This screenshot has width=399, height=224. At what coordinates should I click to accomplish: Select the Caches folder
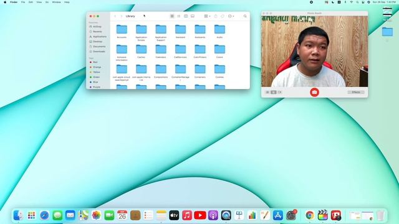[142, 52]
